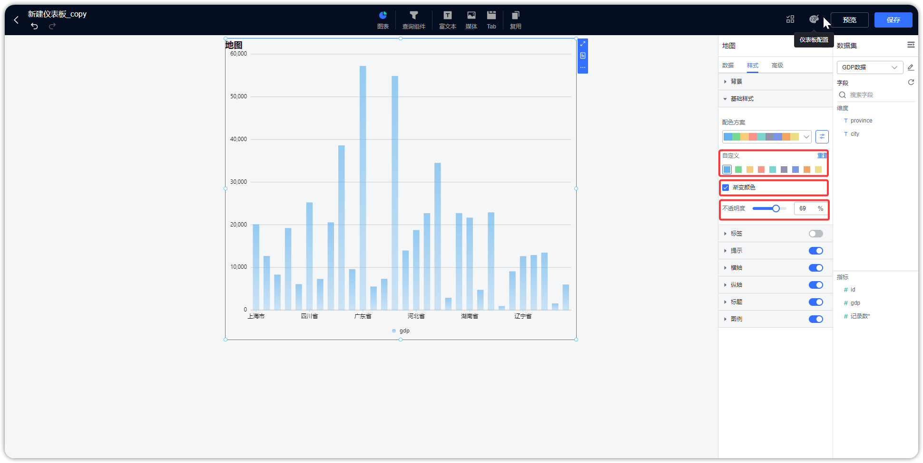Open the 数据集 panel menu icon
This screenshot has height=463, width=923.
(x=911, y=45)
